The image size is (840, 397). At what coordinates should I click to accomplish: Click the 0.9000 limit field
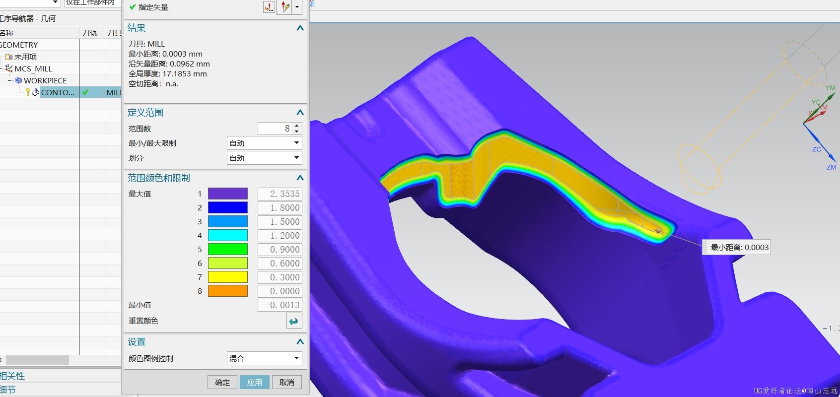point(280,250)
